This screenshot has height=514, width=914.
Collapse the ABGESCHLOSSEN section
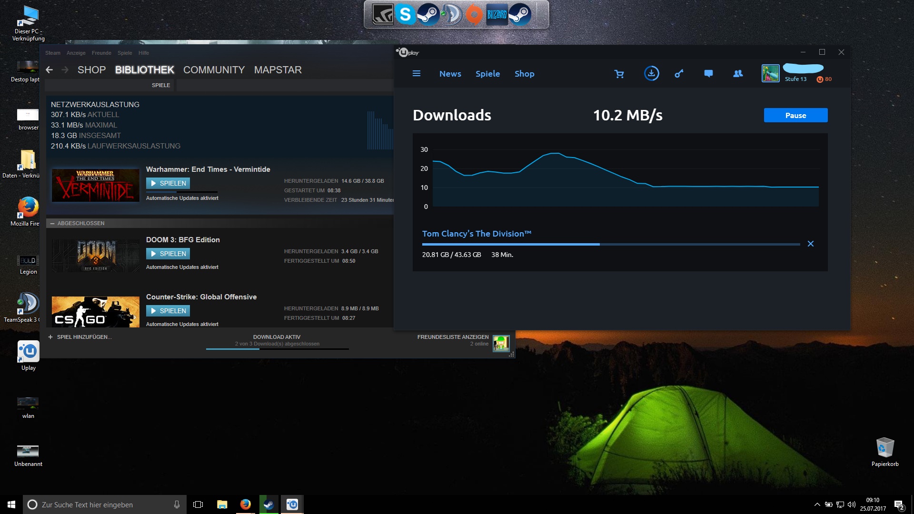pos(52,223)
